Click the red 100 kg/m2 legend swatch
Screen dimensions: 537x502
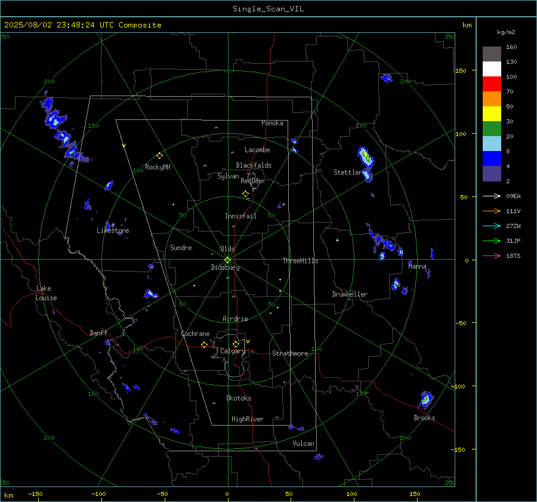coord(492,84)
